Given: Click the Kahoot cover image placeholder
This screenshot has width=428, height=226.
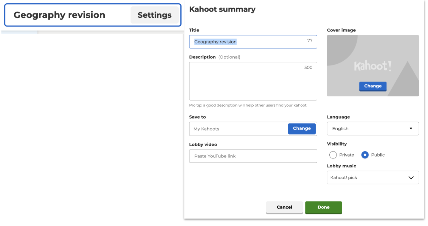Looking at the screenshot, I should (373, 66).
